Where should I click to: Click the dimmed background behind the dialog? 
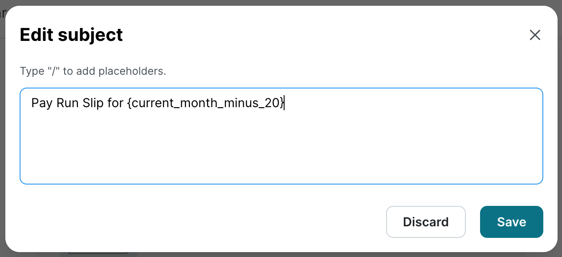tap(4, 133)
